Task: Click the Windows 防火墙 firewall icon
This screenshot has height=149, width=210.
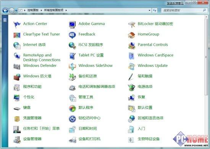Action: click(x=17, y=77)
